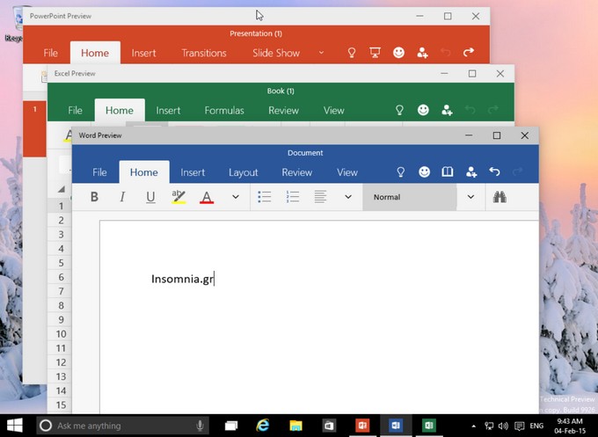This screenshot has width=598, height=437.
Task: Open the File tab in Excel
Action: tap(75, 111)
